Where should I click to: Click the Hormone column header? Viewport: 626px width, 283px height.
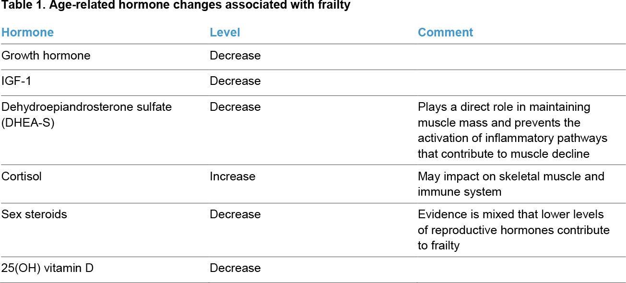28,33
